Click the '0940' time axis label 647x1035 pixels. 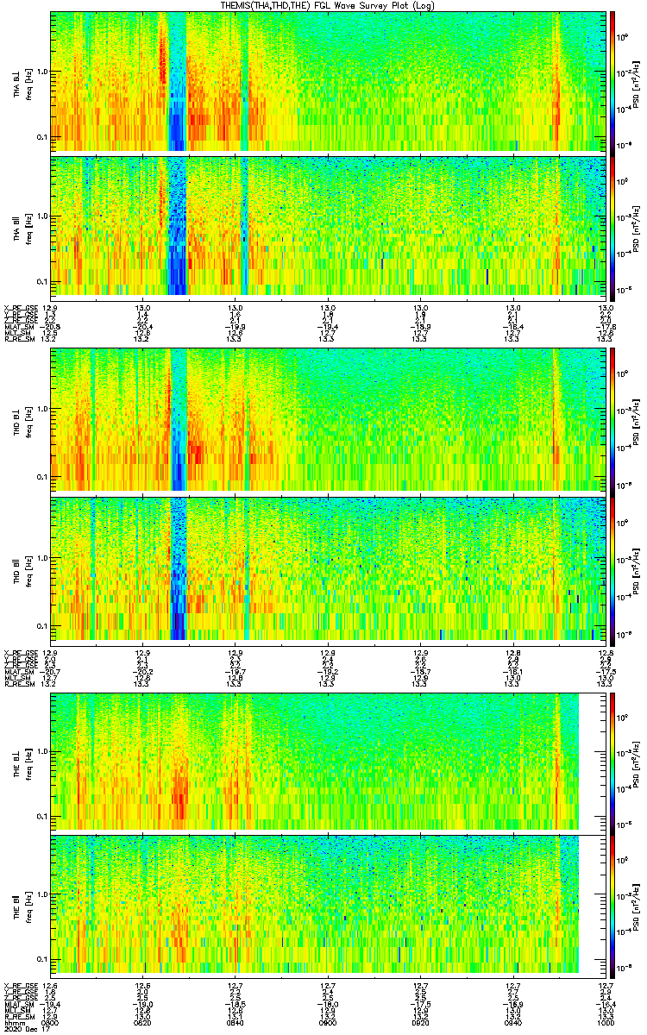click(x=512, y=1023)
